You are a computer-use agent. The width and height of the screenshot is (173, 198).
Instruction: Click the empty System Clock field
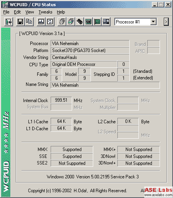128,100
